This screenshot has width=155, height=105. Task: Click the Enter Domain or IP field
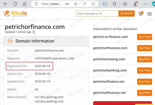tap(97, 13)
